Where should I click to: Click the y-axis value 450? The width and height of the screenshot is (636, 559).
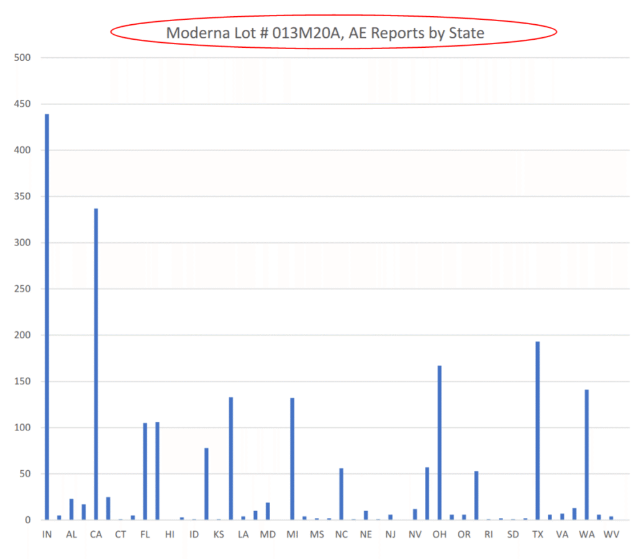coord(22,104)
